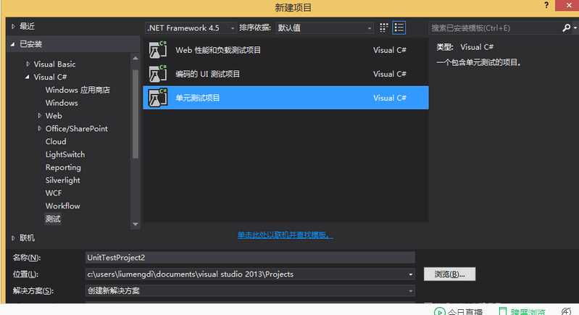
Task: Expand the Web tree node arrow
Action: 39,115
